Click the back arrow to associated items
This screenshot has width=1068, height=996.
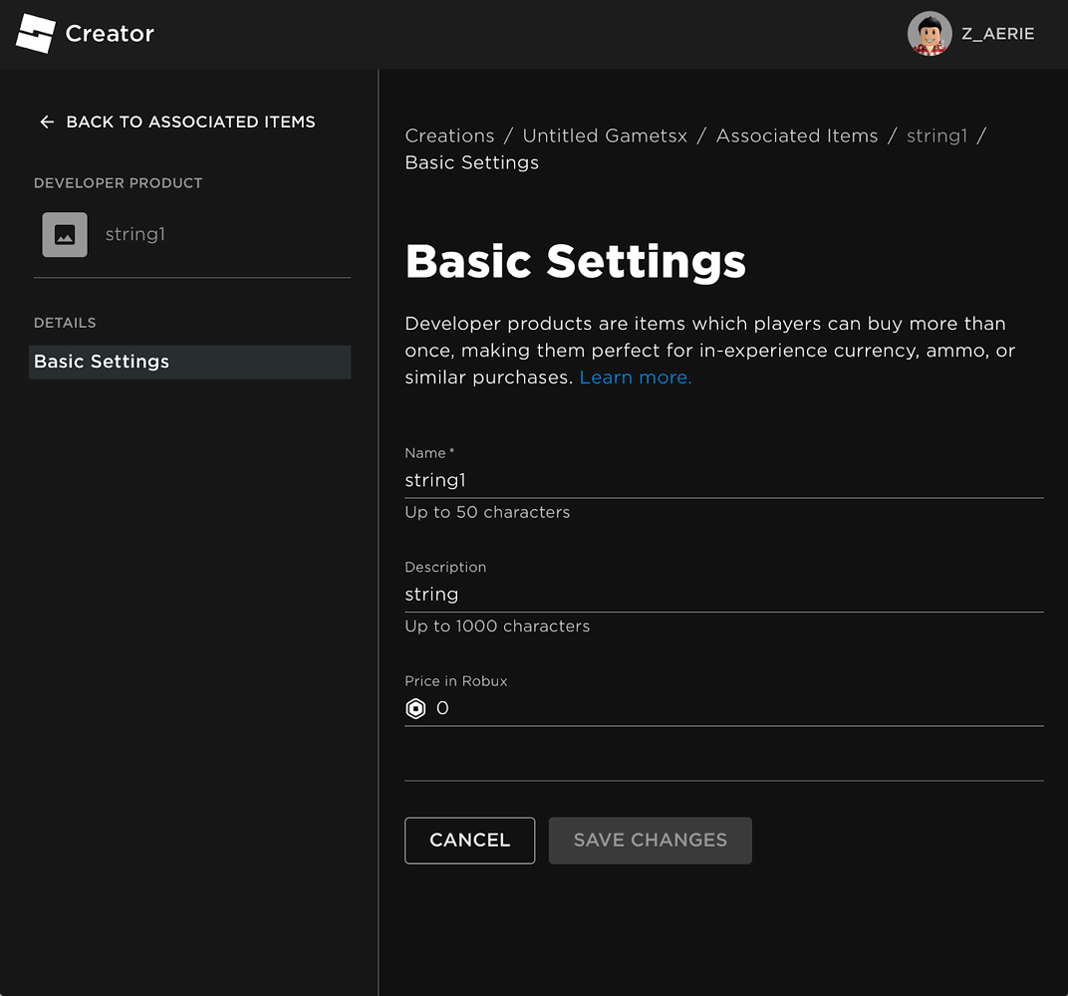[46, 122]
